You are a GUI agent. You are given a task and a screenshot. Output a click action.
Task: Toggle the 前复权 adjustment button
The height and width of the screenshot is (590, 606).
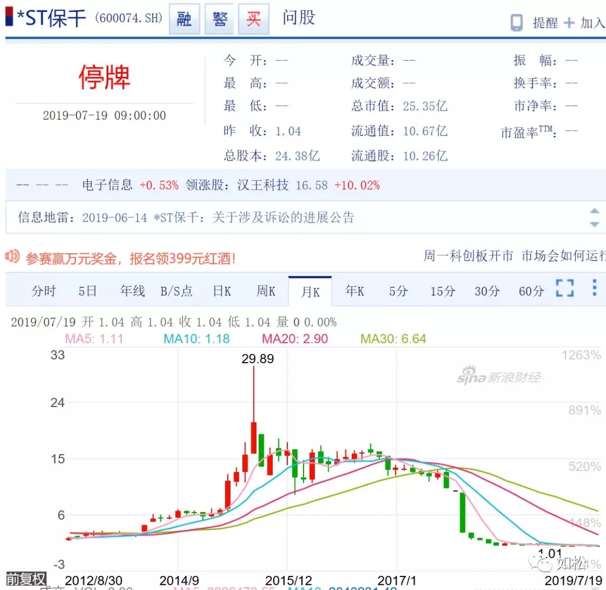[26, 579]
